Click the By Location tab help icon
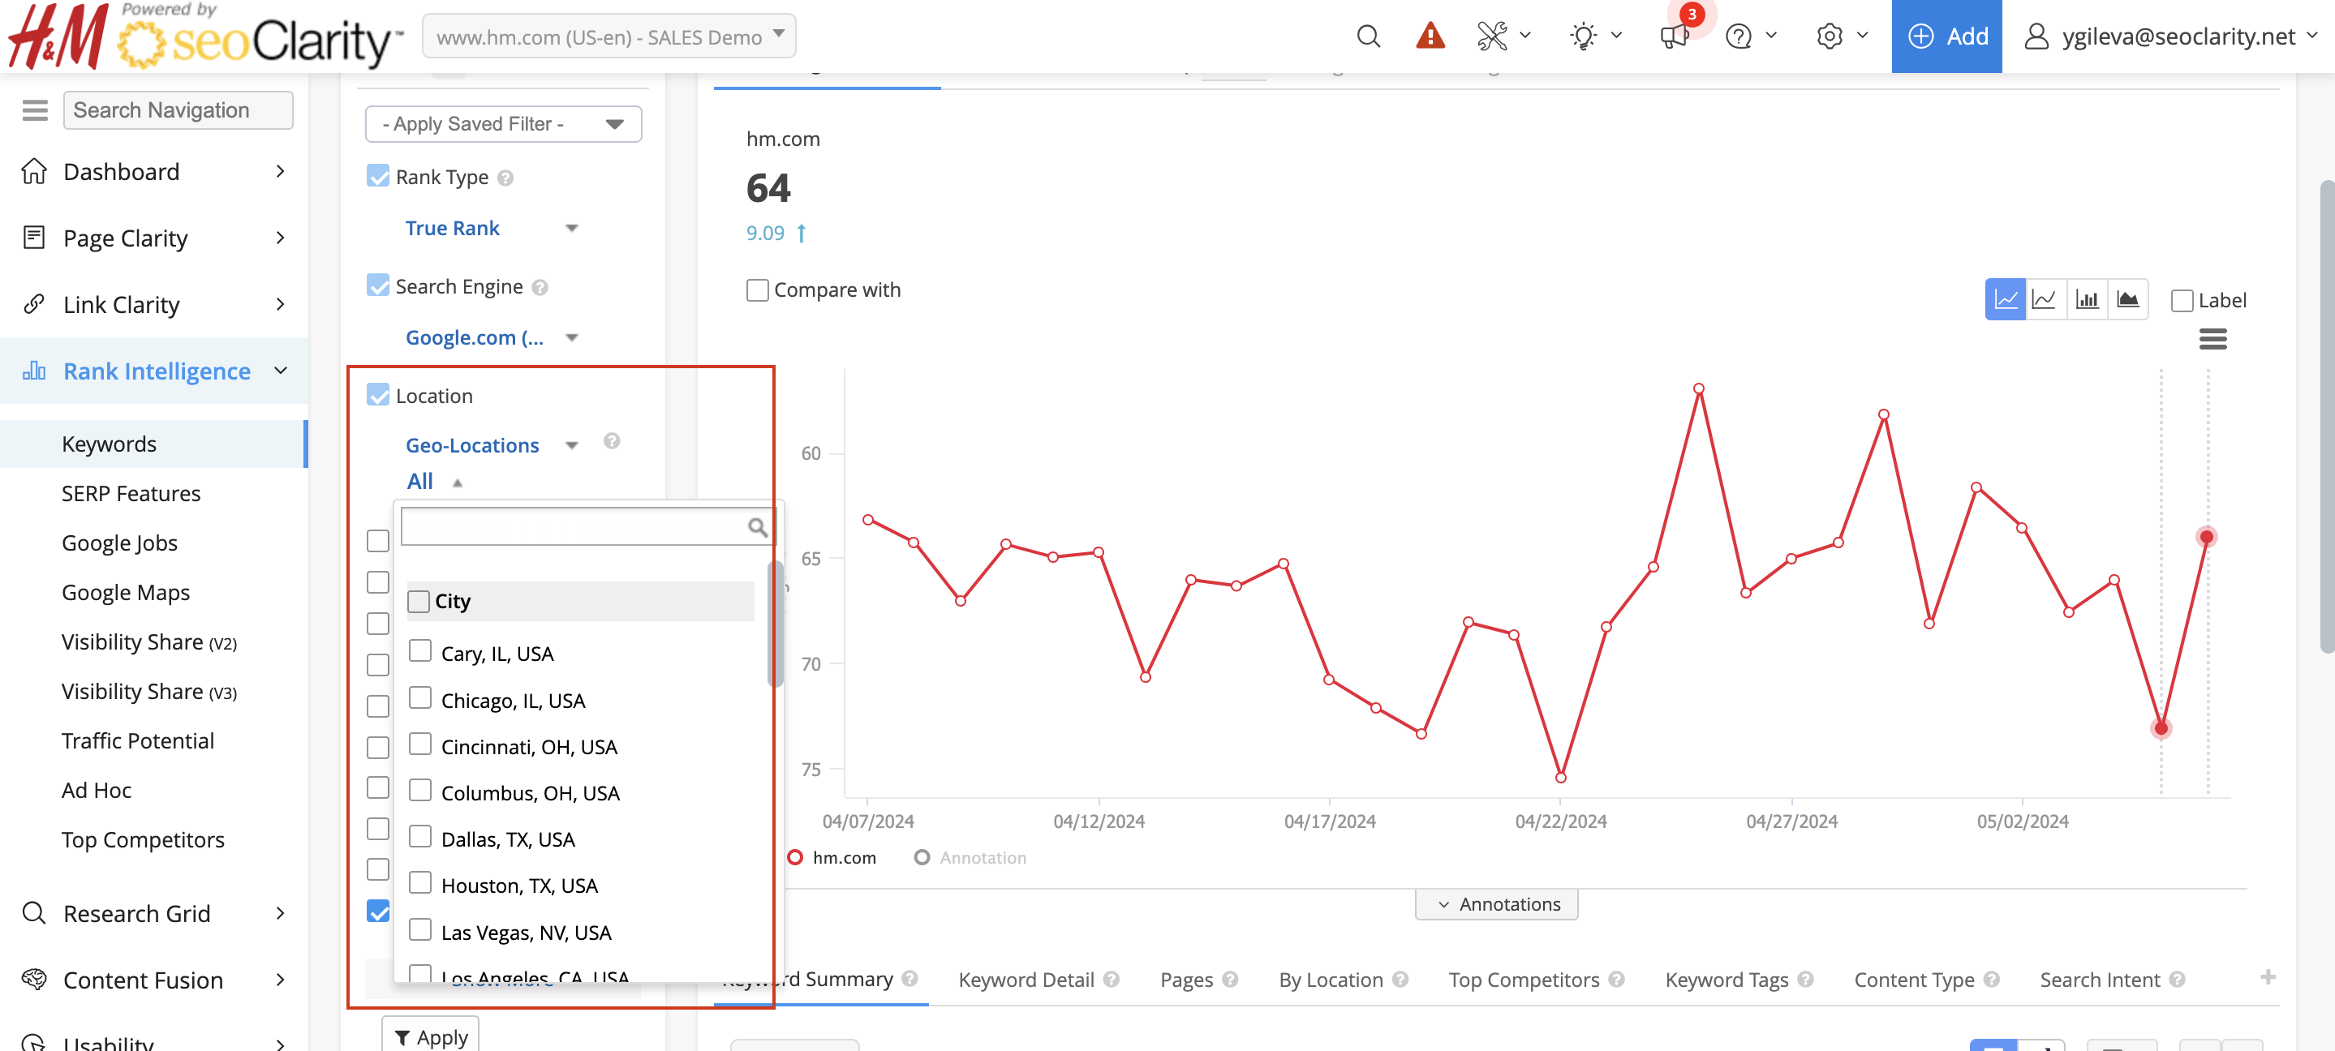Screen dimensions: 2335x1051 1400,980
